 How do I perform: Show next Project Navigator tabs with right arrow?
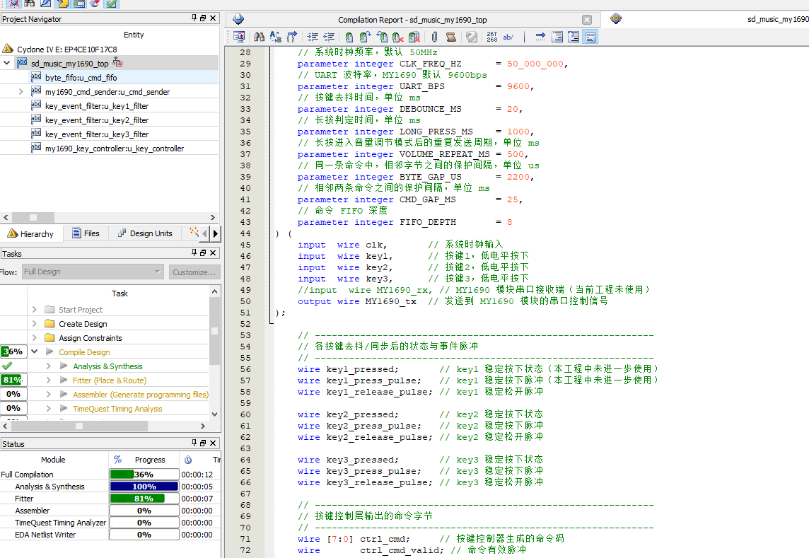pyautogui.click(x=216, y=233)
